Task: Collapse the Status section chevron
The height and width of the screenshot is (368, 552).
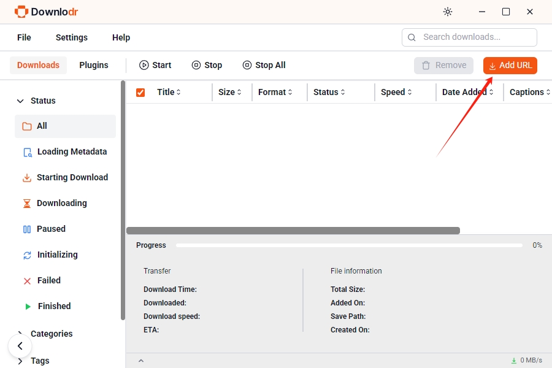Action: coord(20,101)
